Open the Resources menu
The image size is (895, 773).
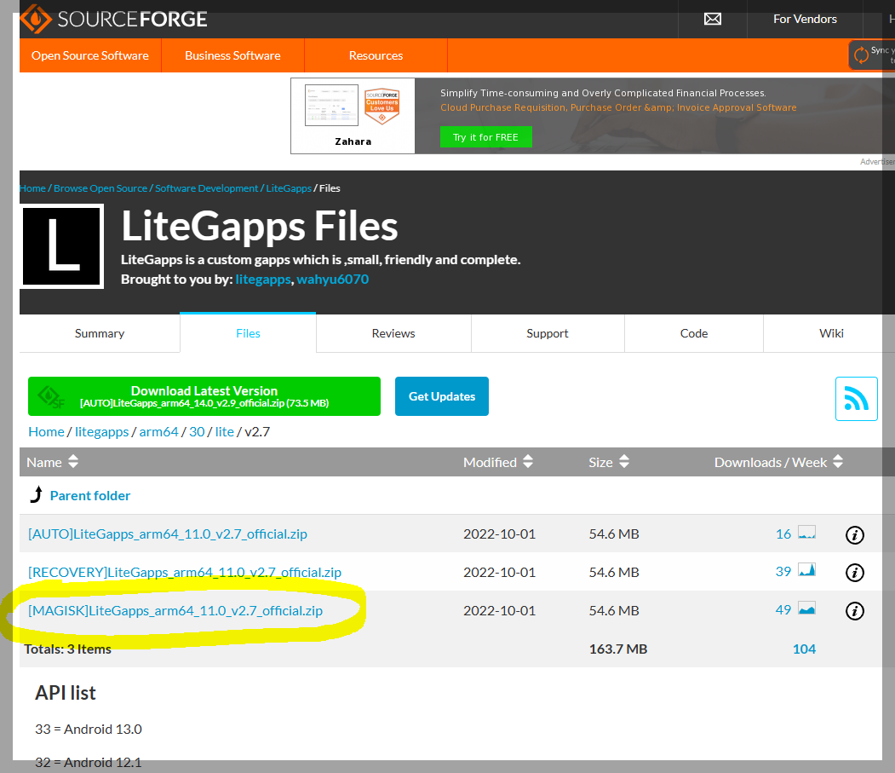click(376, 55)
